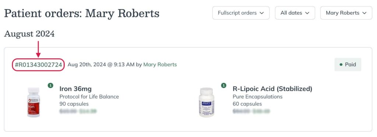This screenshot has width=377, height=137.
Task: Click the R-Lipoic Acid bottle thumbnail
Action: (x=206, y=102)
